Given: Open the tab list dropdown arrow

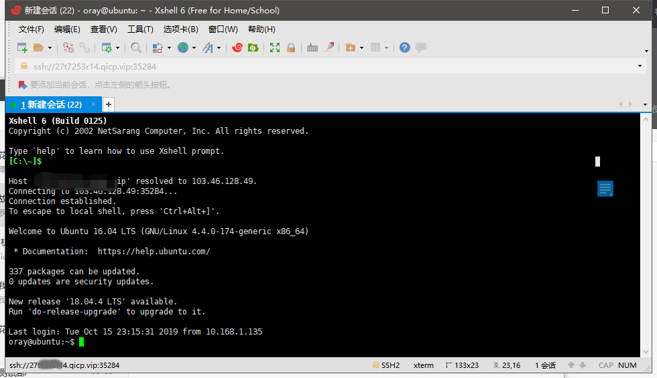Looking at the screenshot, I should point(645,104).
